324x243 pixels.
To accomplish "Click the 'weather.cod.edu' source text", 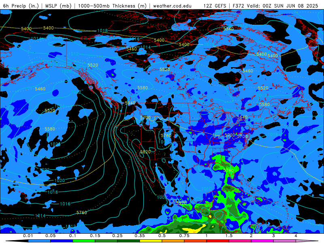I will click(x=172, y=6).
